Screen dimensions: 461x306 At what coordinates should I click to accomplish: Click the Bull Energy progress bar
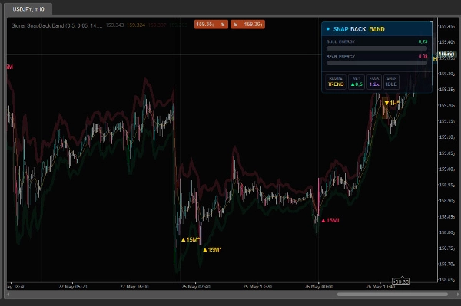pyautogui.click(x=376, y=48)
